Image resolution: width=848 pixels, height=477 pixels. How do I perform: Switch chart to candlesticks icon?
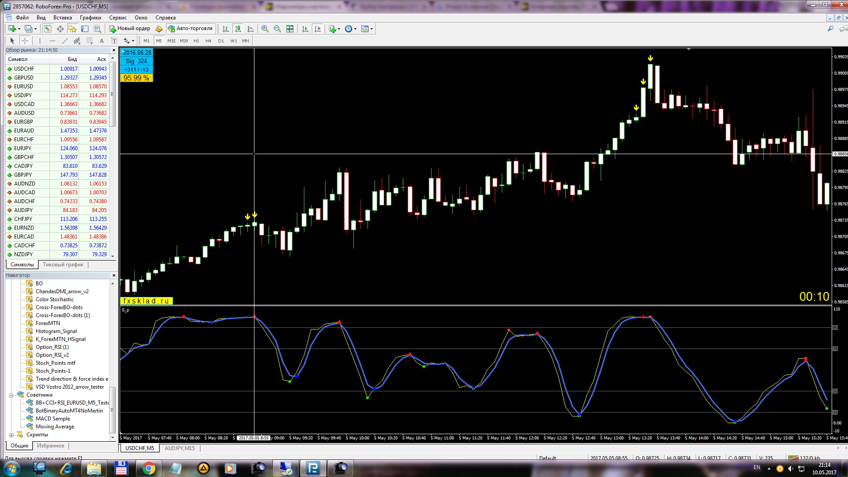pyautogui.click(x=238, y=29)
